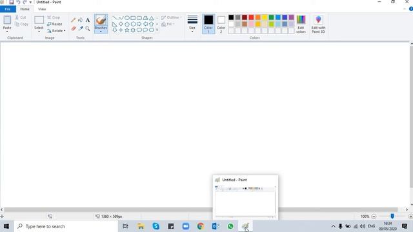Open the shape Outline dropdown
Image resolution: width=413 pixels, height=232 pixels.
pos(172,17)
